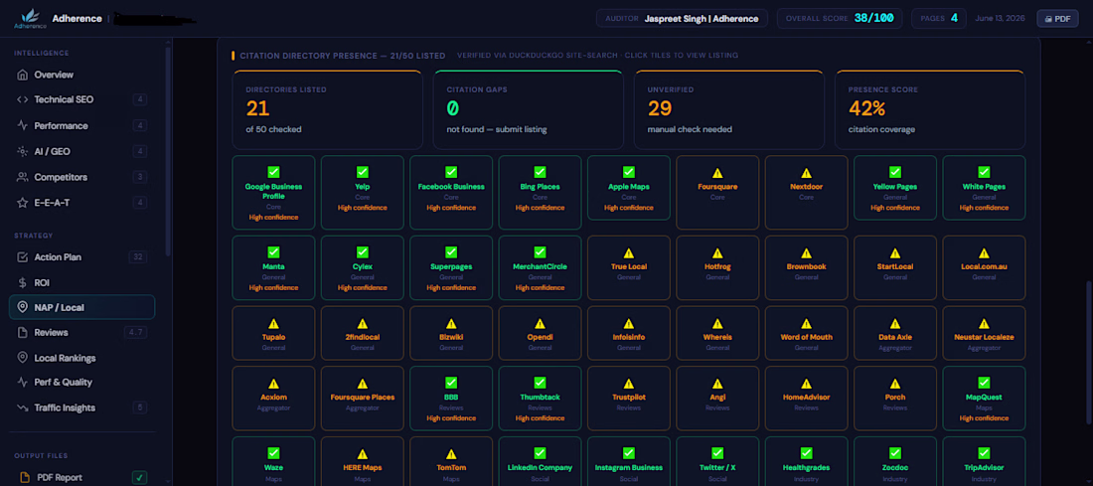Click the Local Rankings pin icon
Image resolution: width=1093 pixels, height=486 pixels.
point(22,358)
